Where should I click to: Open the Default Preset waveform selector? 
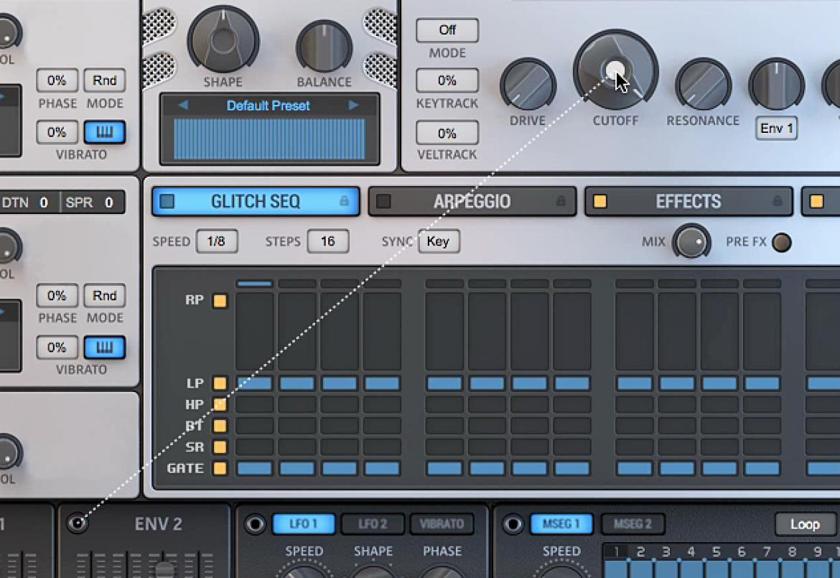click(269, 106)
